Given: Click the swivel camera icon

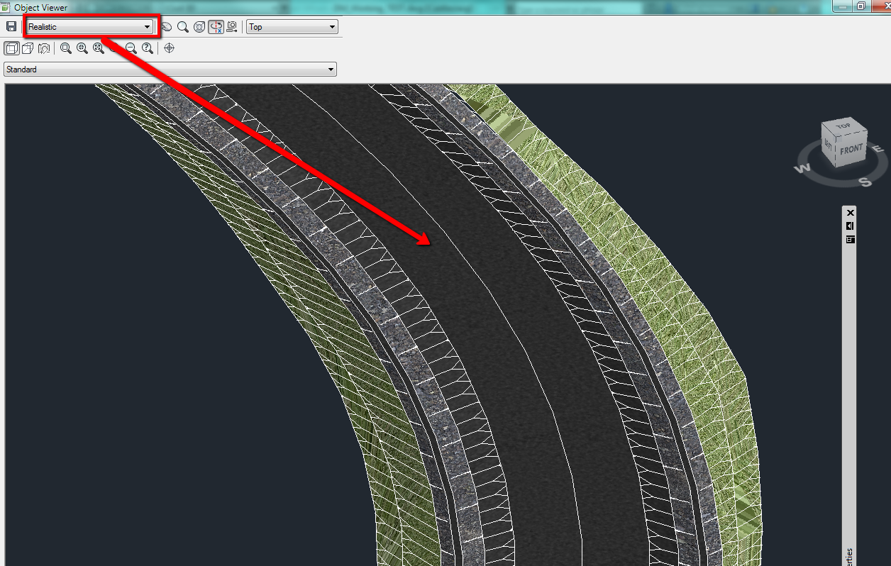Looking at the screenshot, I should (x=44, y=48).
